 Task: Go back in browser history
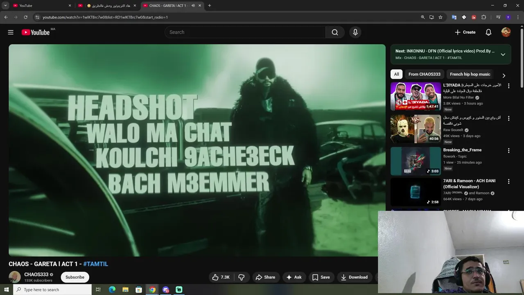[x=6, y=17]
